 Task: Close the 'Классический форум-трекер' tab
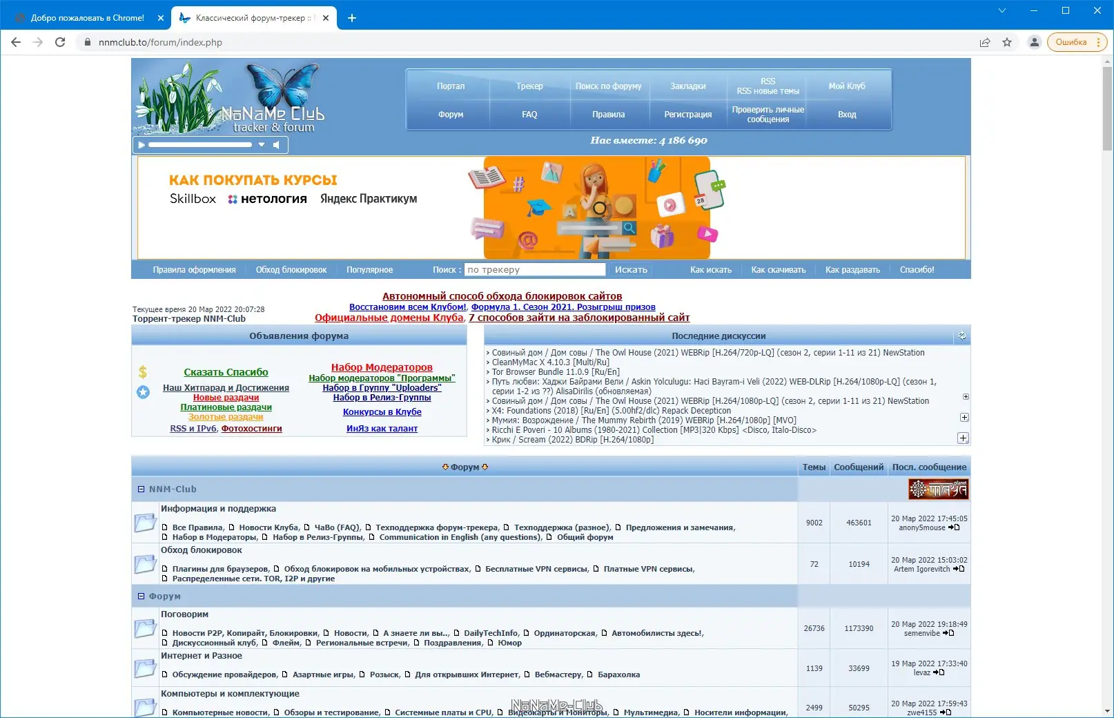[327, 18]
